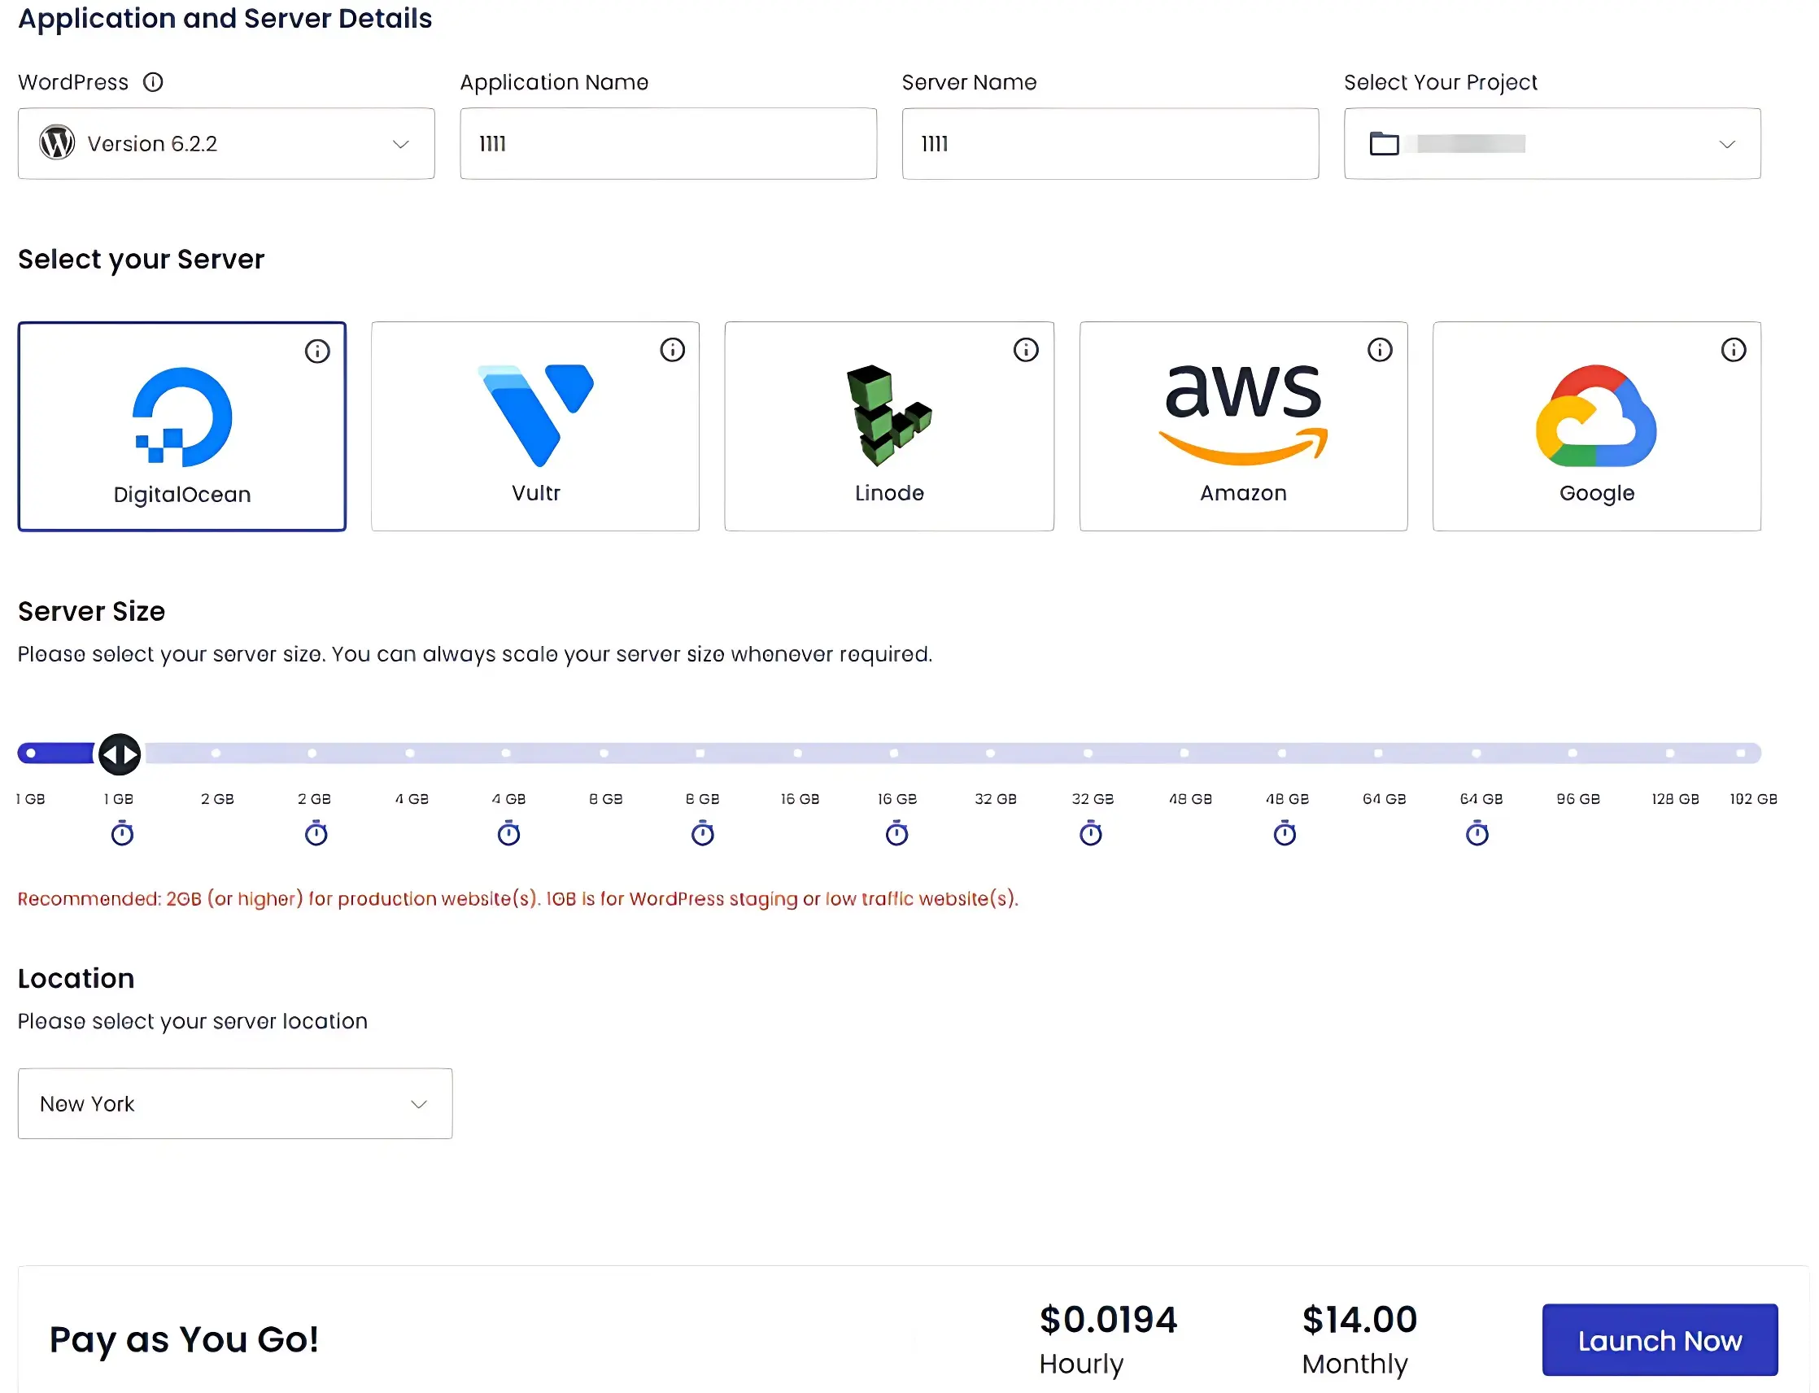The image size is (1819, 1393).
Task: Click the WordPress info icon
Action: [154, 82]
